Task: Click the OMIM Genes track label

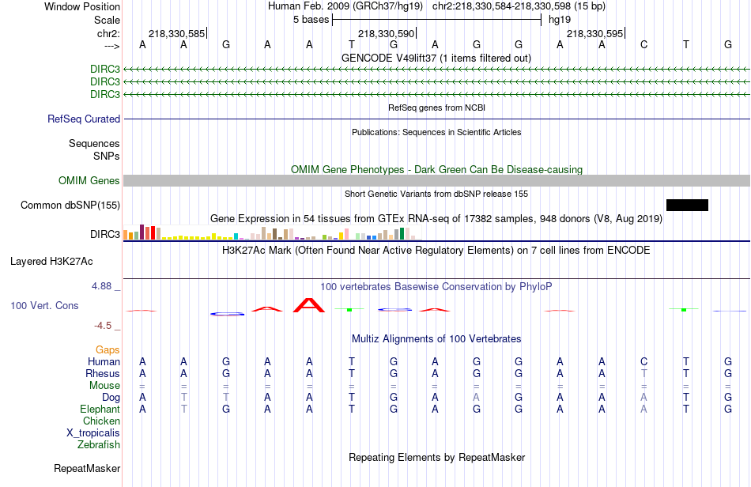Action: point(89,180)
